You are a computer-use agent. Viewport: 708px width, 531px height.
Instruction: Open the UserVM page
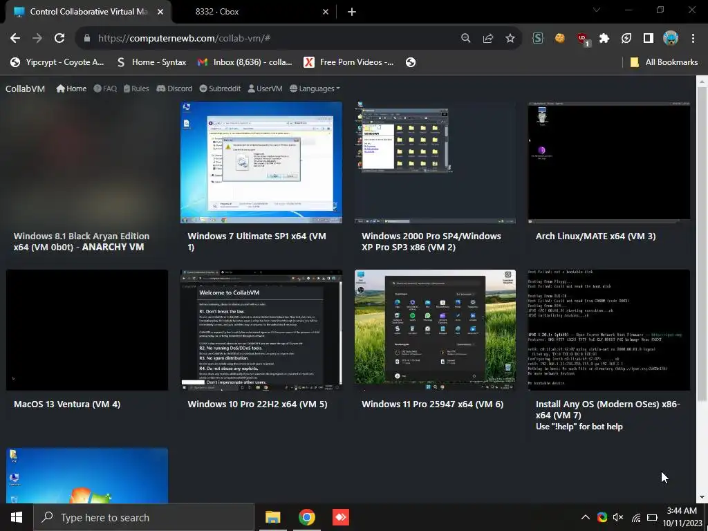click(265, 88)
